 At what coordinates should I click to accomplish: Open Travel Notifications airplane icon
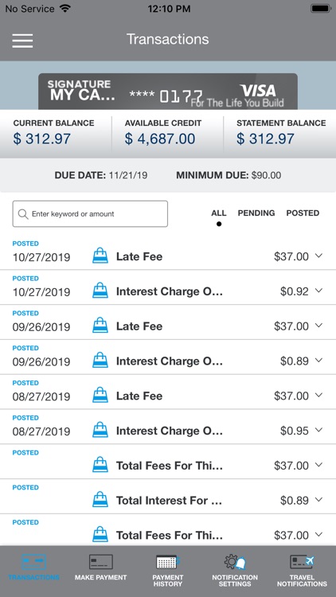(302, 562)
